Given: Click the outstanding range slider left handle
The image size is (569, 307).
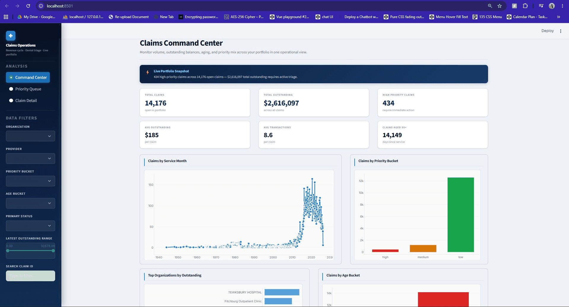Looking at the screenshot, I should pyautogui.click(x=8, y=251).
